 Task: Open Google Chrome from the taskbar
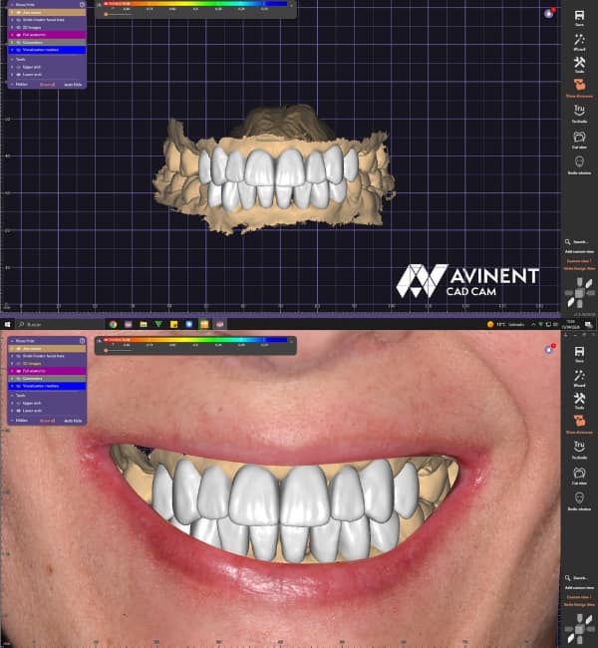[x=113, y=324]
